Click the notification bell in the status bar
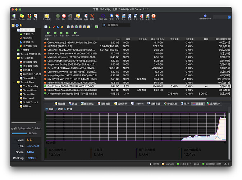The height and width of the screenshot is (180, 242). pyautogui.click(x=225, y=164)
